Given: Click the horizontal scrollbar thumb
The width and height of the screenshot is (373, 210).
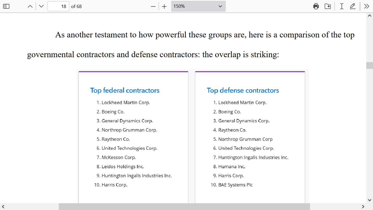Looking at the screenshot, I should (x=184, y=207).
